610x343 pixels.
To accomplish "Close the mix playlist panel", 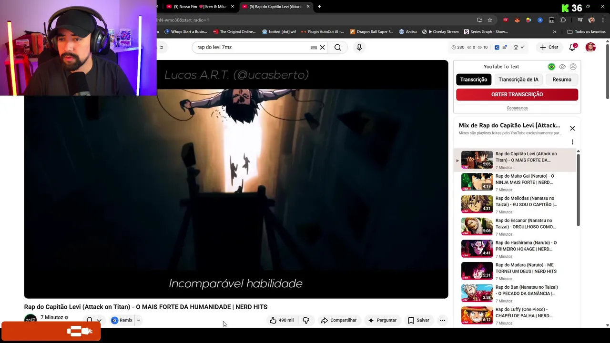I will coord(572,128).
